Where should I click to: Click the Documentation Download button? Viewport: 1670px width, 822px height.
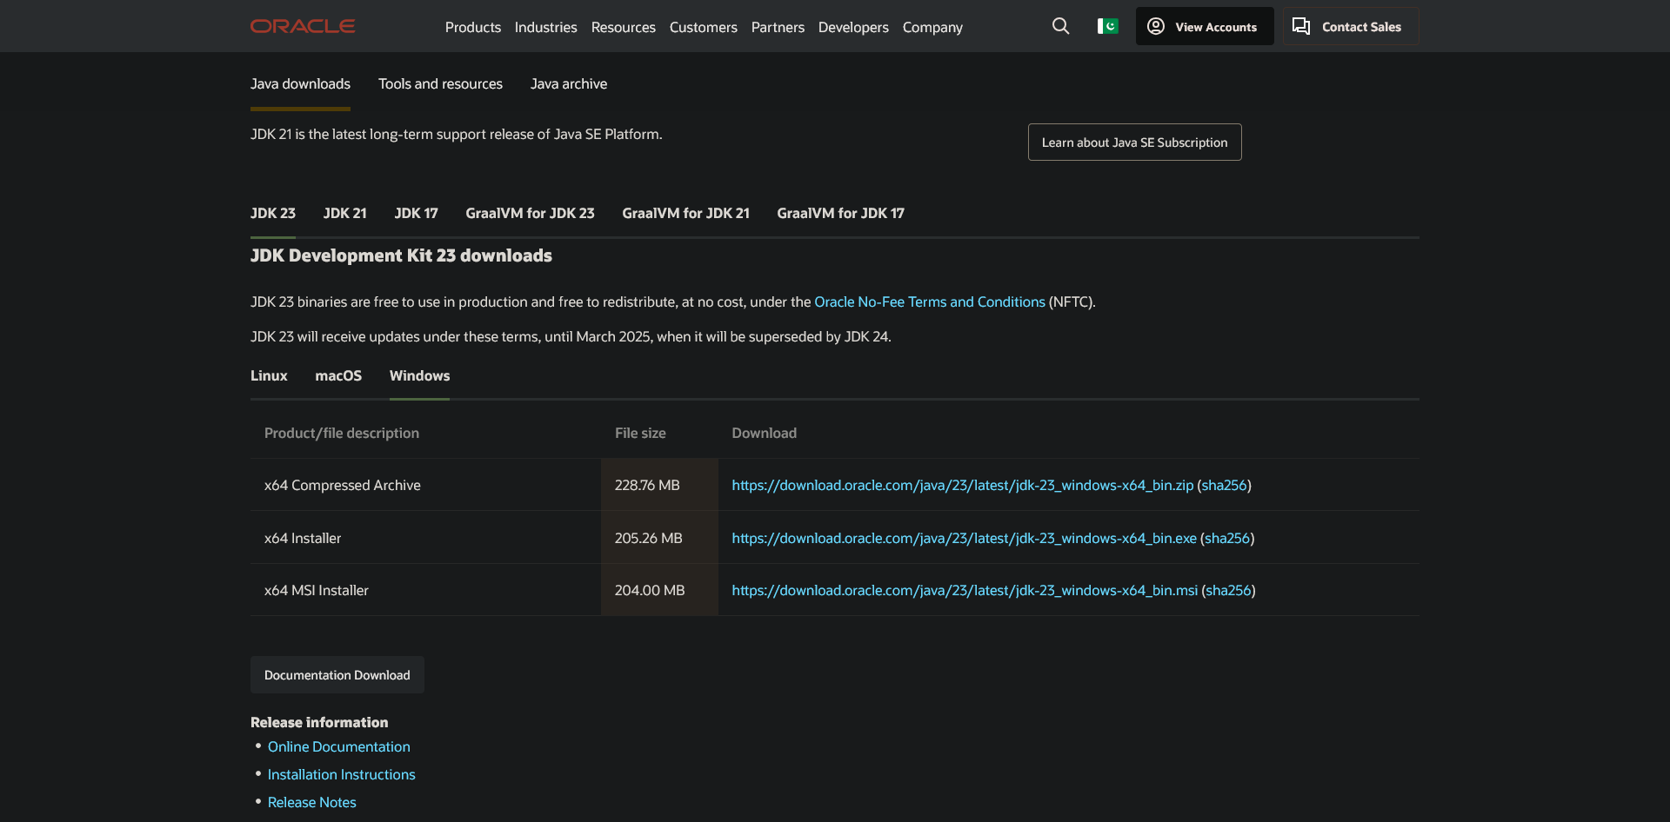tap(337, 675)
